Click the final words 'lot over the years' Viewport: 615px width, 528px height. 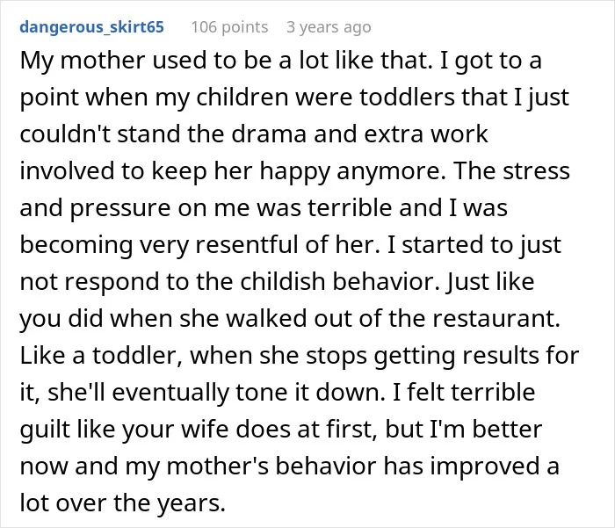(x=120, y=503)
